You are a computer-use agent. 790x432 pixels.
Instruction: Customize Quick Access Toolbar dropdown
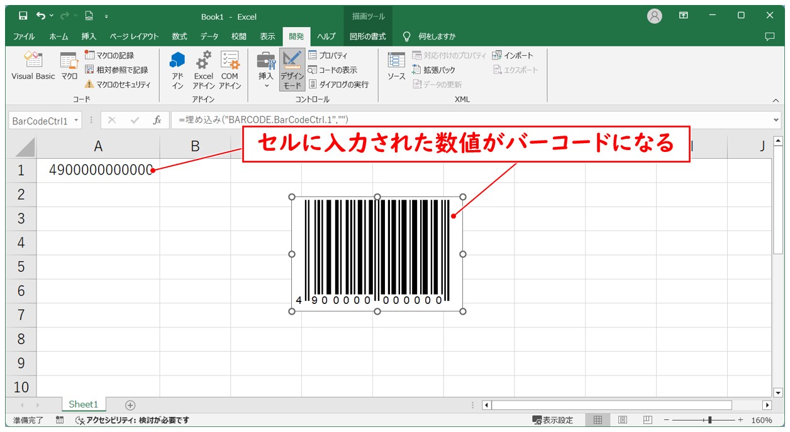point(106,16)
